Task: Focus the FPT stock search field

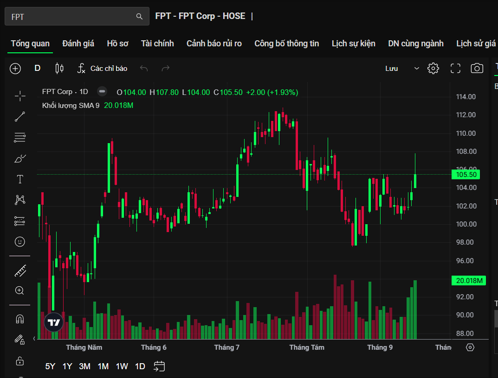Action: coord(77,17)
